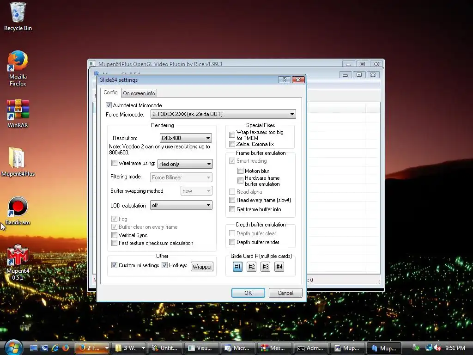Click Cancel in Glide64 settings
The height and width of the screenshot is (355, 473).
tap(285, 293)
